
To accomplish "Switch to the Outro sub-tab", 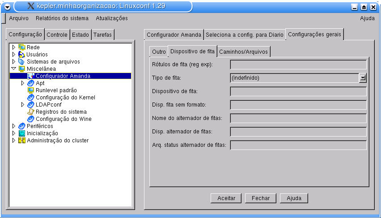I will (159, 52).
